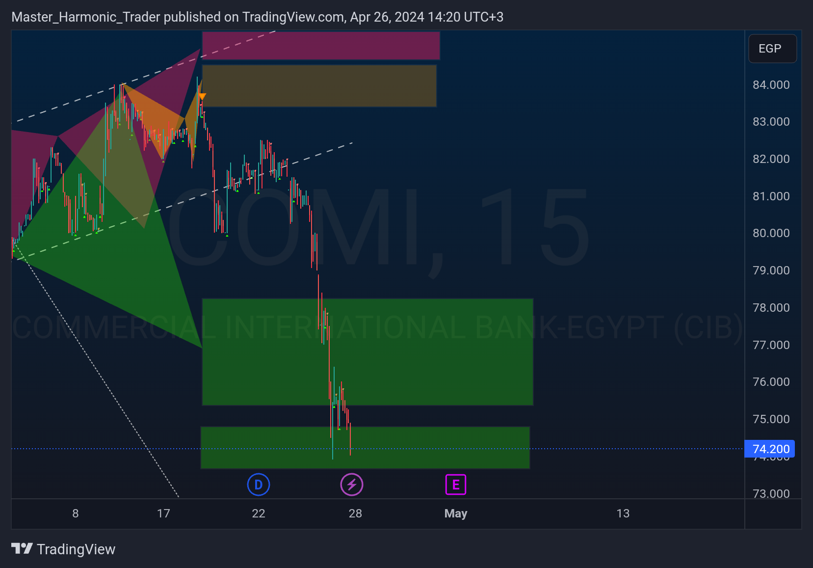
Task: Click the 77.000 price axis label
Action: pos(771,345)
